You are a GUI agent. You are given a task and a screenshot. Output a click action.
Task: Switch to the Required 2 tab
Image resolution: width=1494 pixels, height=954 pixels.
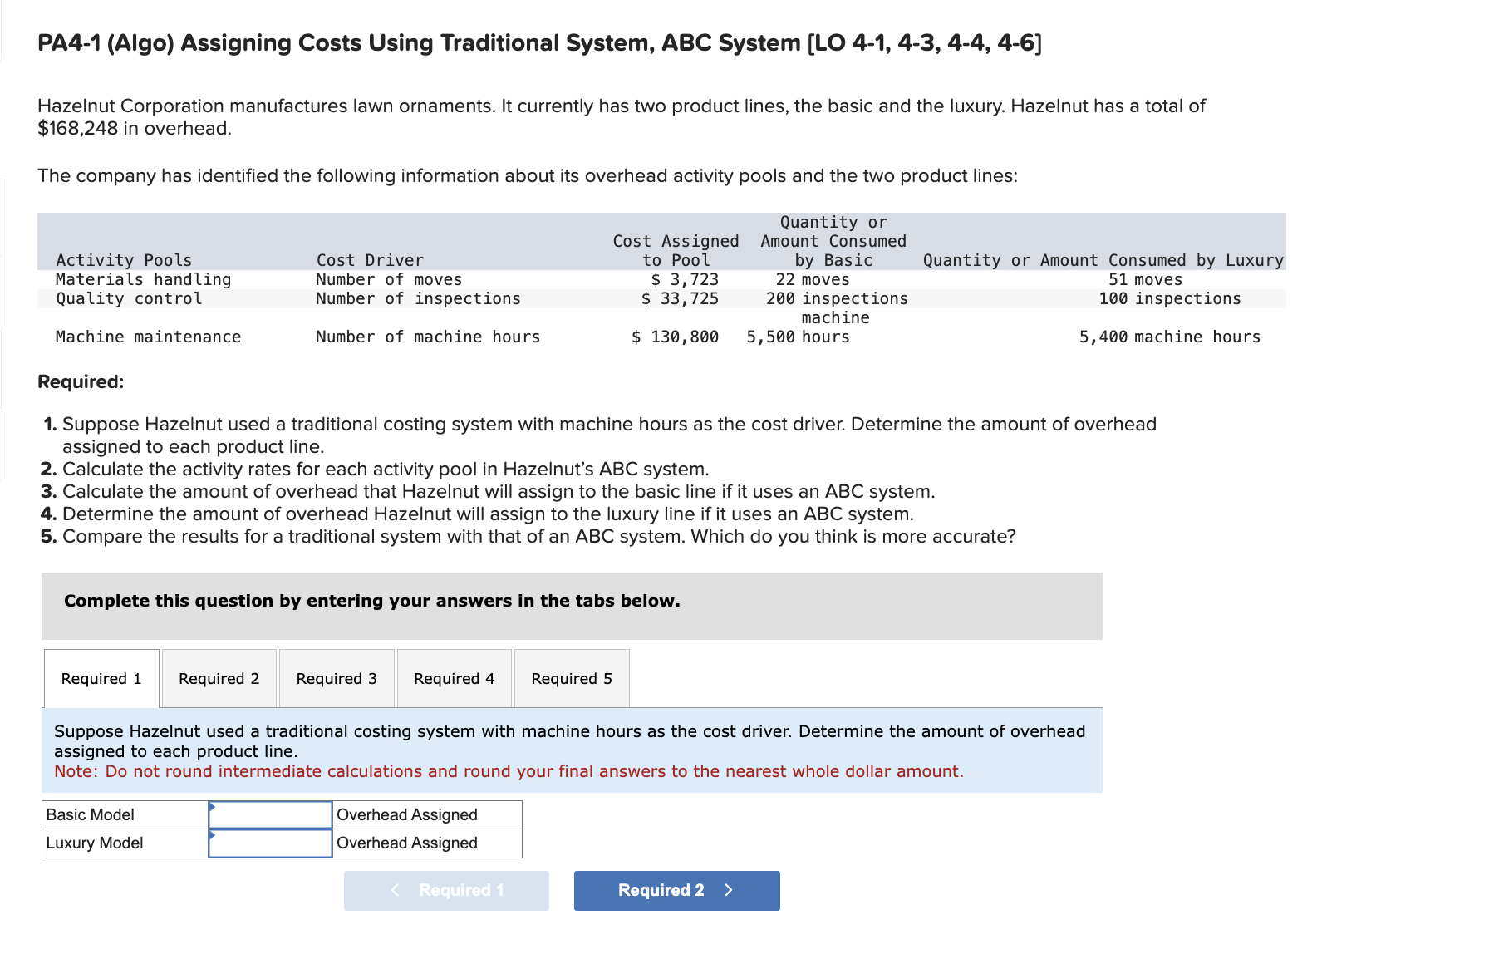pos(218,678)
